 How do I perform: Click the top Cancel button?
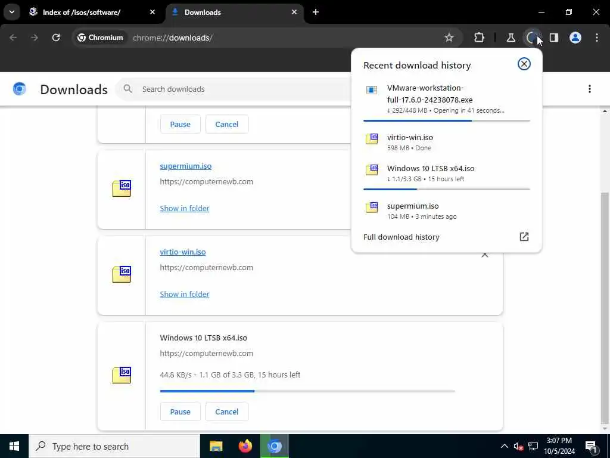coord(227,124)
